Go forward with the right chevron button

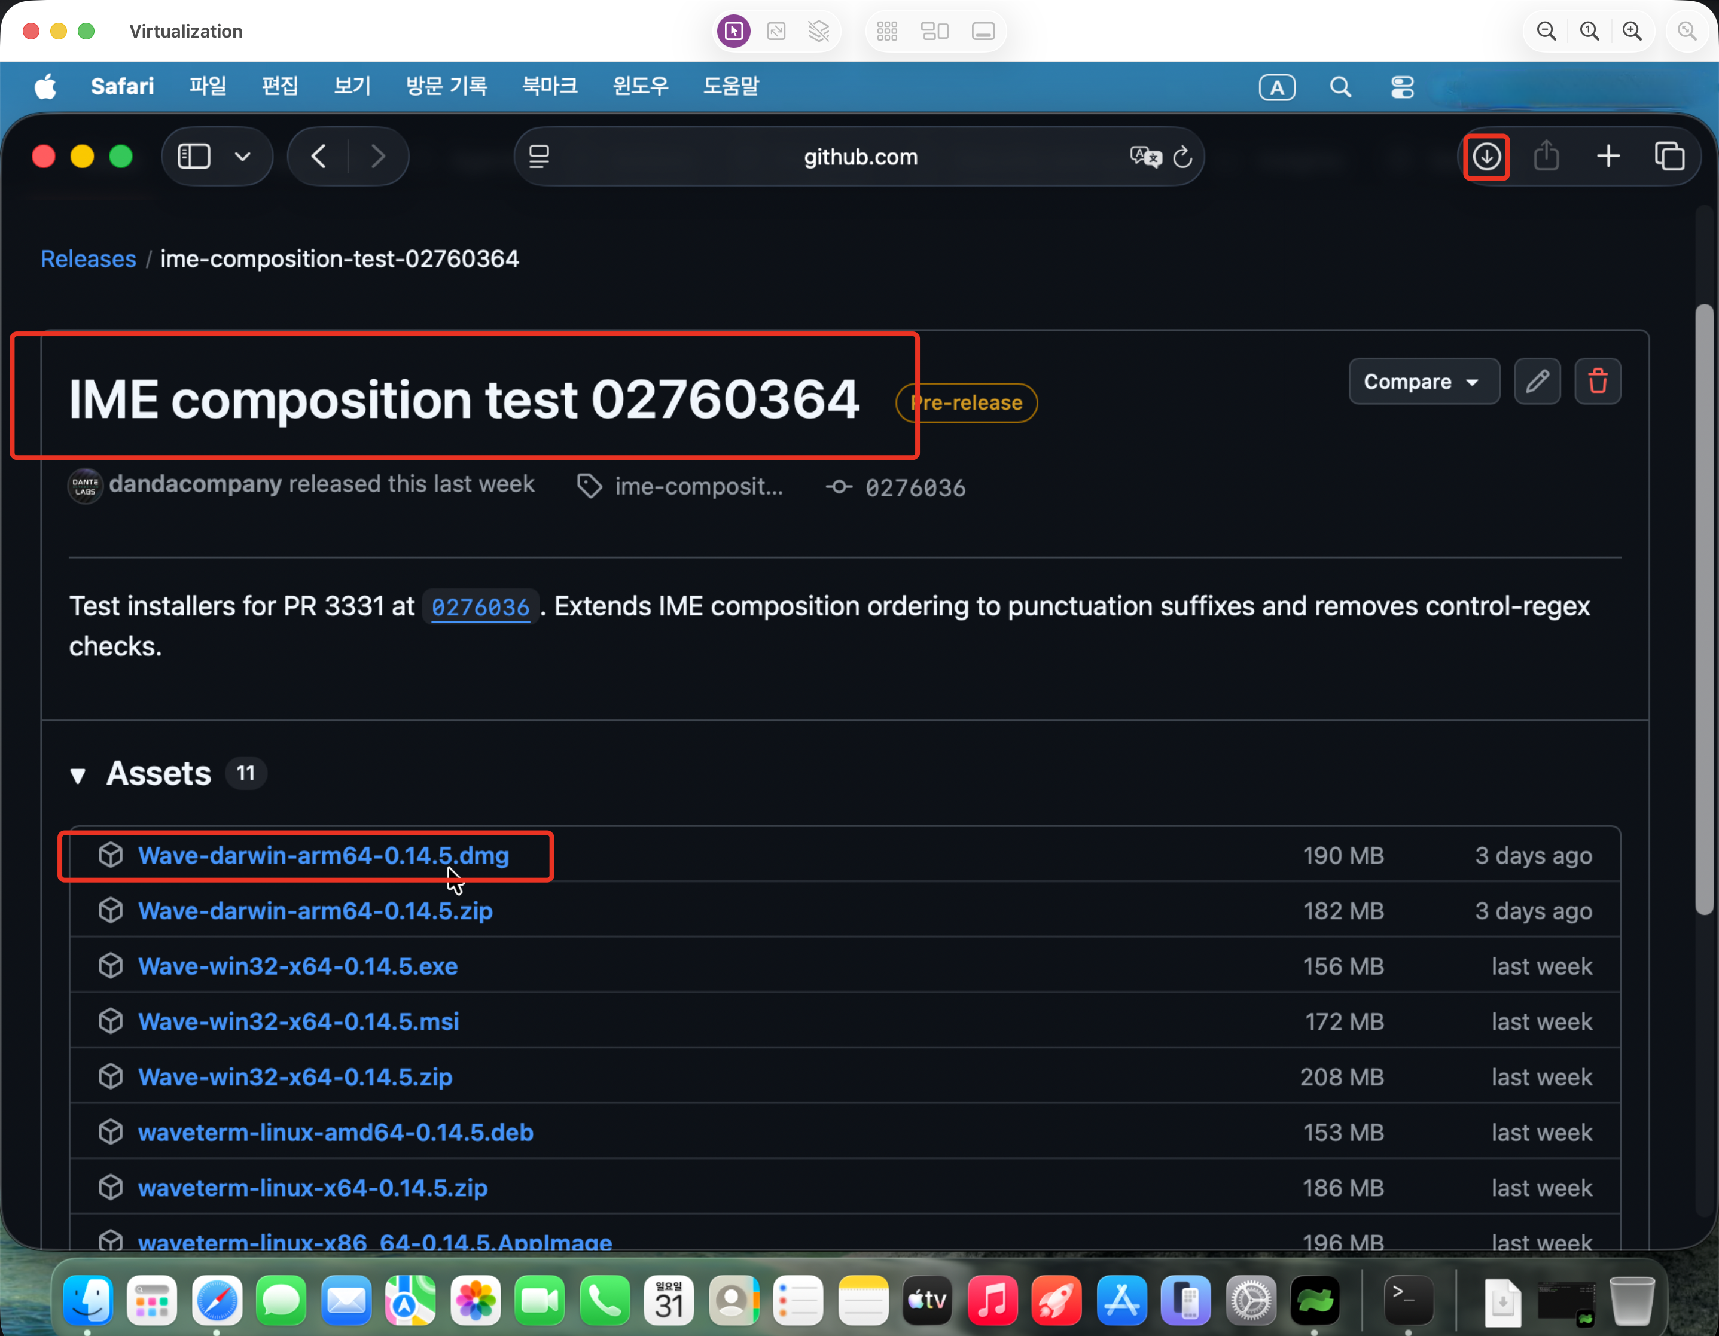tap(378, 157)
